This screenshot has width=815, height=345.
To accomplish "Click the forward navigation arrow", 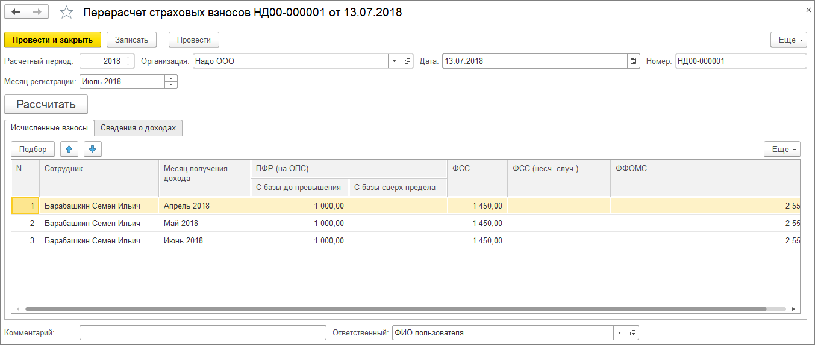I will click(x=38, y=12).
